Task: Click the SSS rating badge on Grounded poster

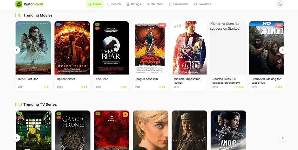Action: pyautogui.click(x=279, y=25)
